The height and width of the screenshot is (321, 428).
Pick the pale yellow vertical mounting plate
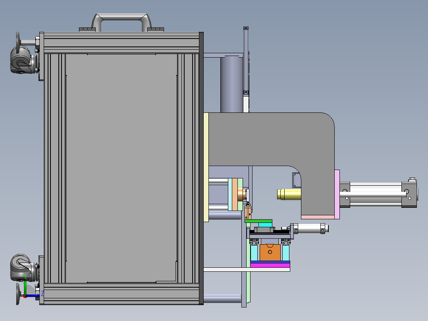click(x=206, y=167)
